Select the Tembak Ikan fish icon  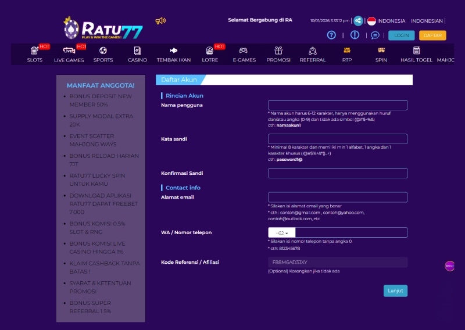(173, 51)
